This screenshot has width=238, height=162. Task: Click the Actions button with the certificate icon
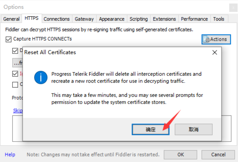(216, 39)
